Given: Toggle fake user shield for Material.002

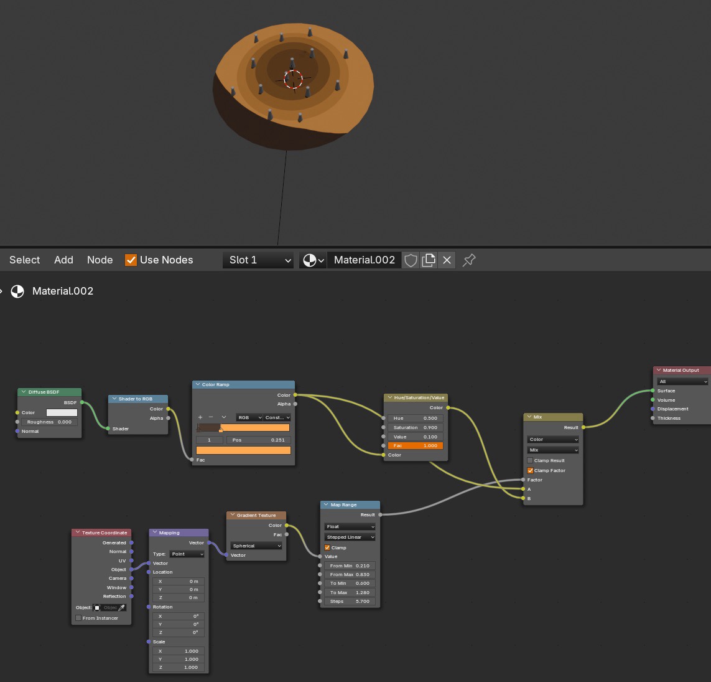Looking at the screenshot, I should pyautogui.click(x=411, y=260).
